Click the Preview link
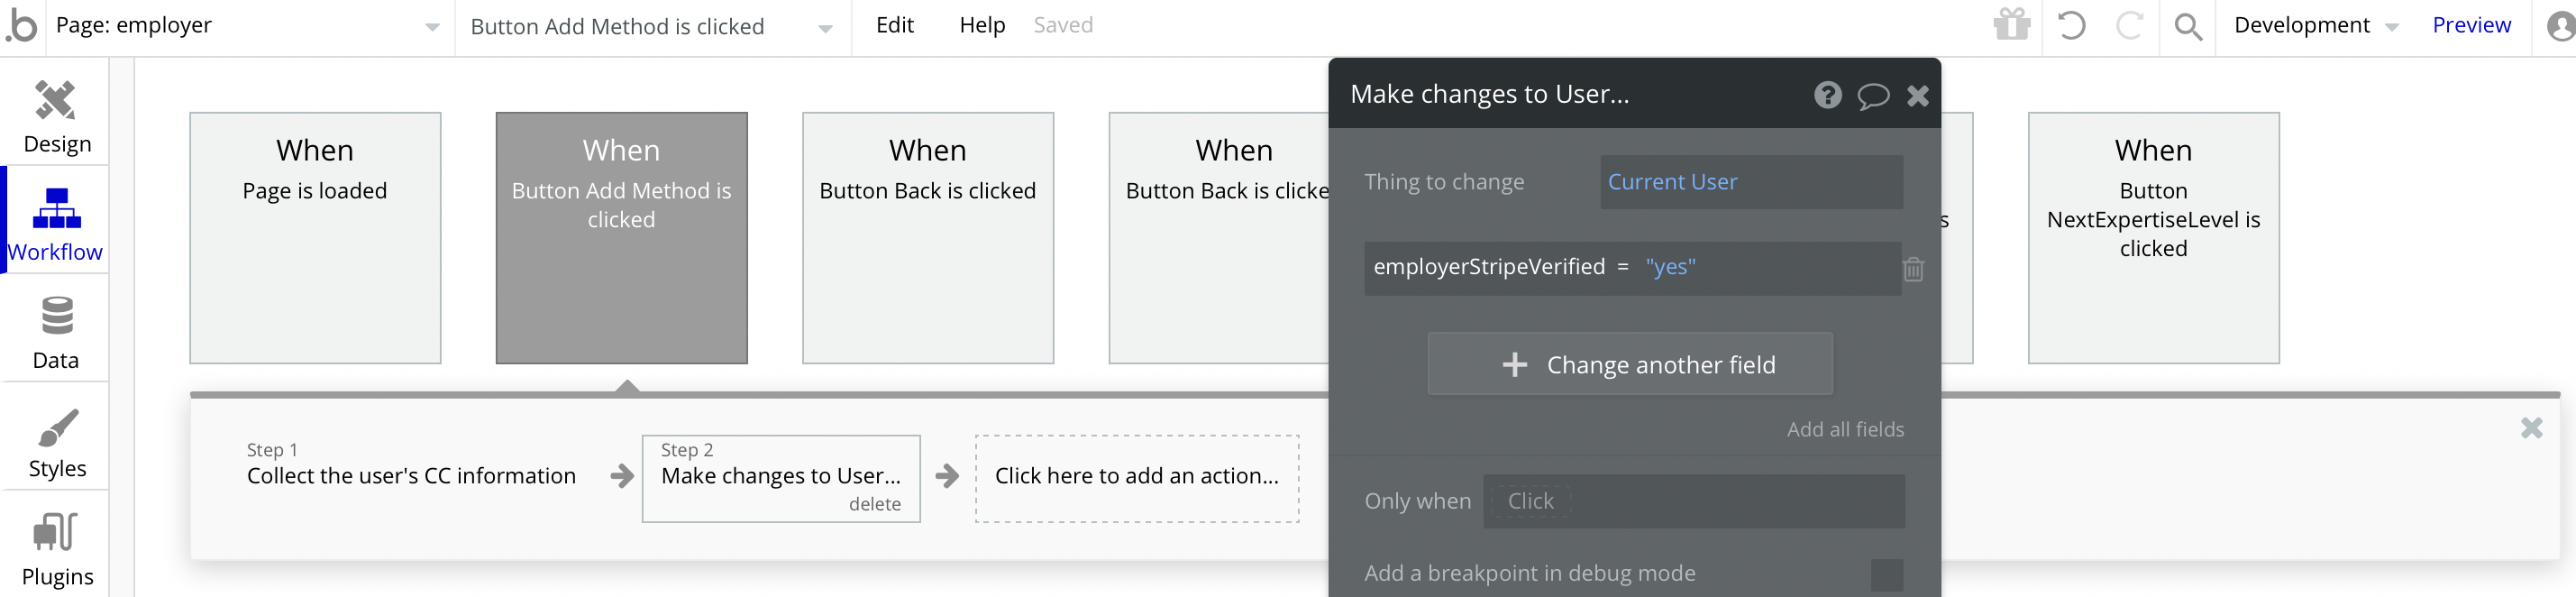 [x=2470, y=25]
